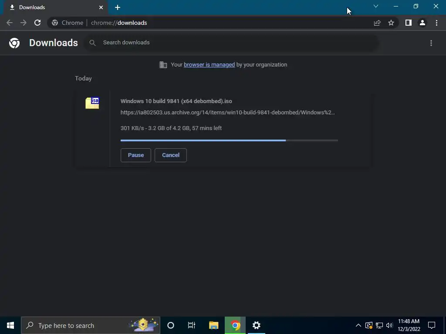Open Task View on the taskbar
Image resolution: width=446 pixels, height=334 pixels.
click(192, 325)
